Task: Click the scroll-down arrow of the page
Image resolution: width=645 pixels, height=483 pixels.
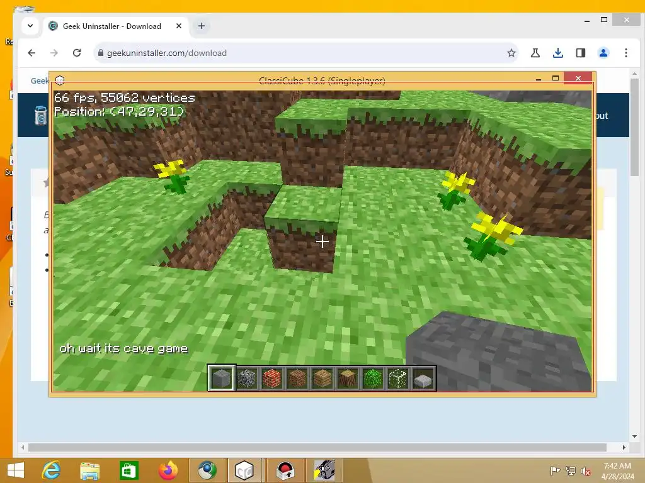Action: (x=634, y=436)
